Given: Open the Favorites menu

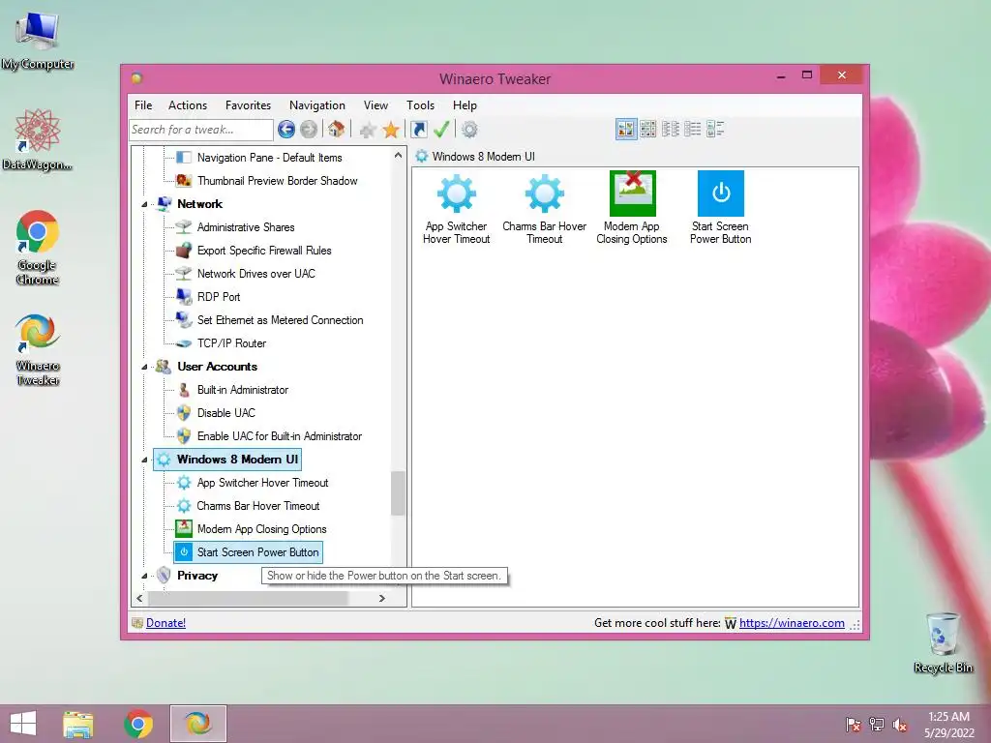Looking at the screenshot, I should coord(248,105).
